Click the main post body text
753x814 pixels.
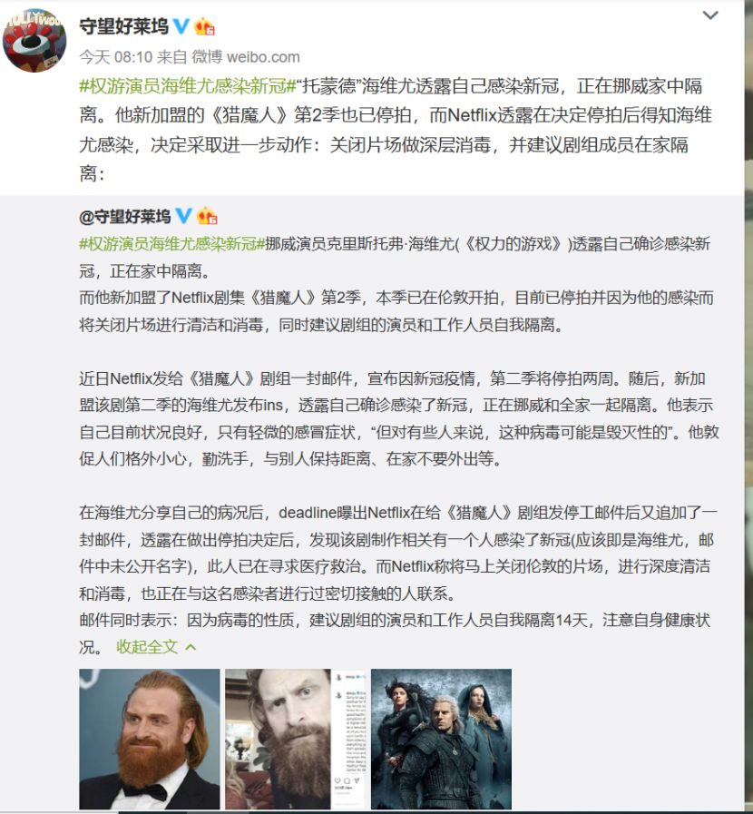click(395, 129)
